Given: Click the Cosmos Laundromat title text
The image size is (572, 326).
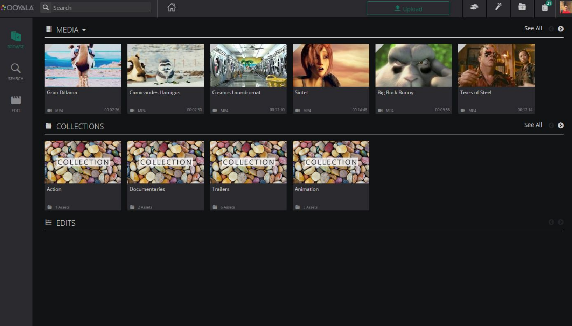Looking at the screenshot, I should coord(236,92).
